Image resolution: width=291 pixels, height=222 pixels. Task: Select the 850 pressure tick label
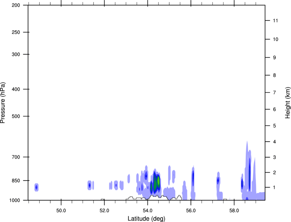point(16,181)
